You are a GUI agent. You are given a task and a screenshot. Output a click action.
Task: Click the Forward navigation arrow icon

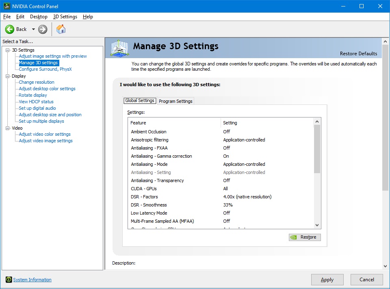(x=42, y=29)
